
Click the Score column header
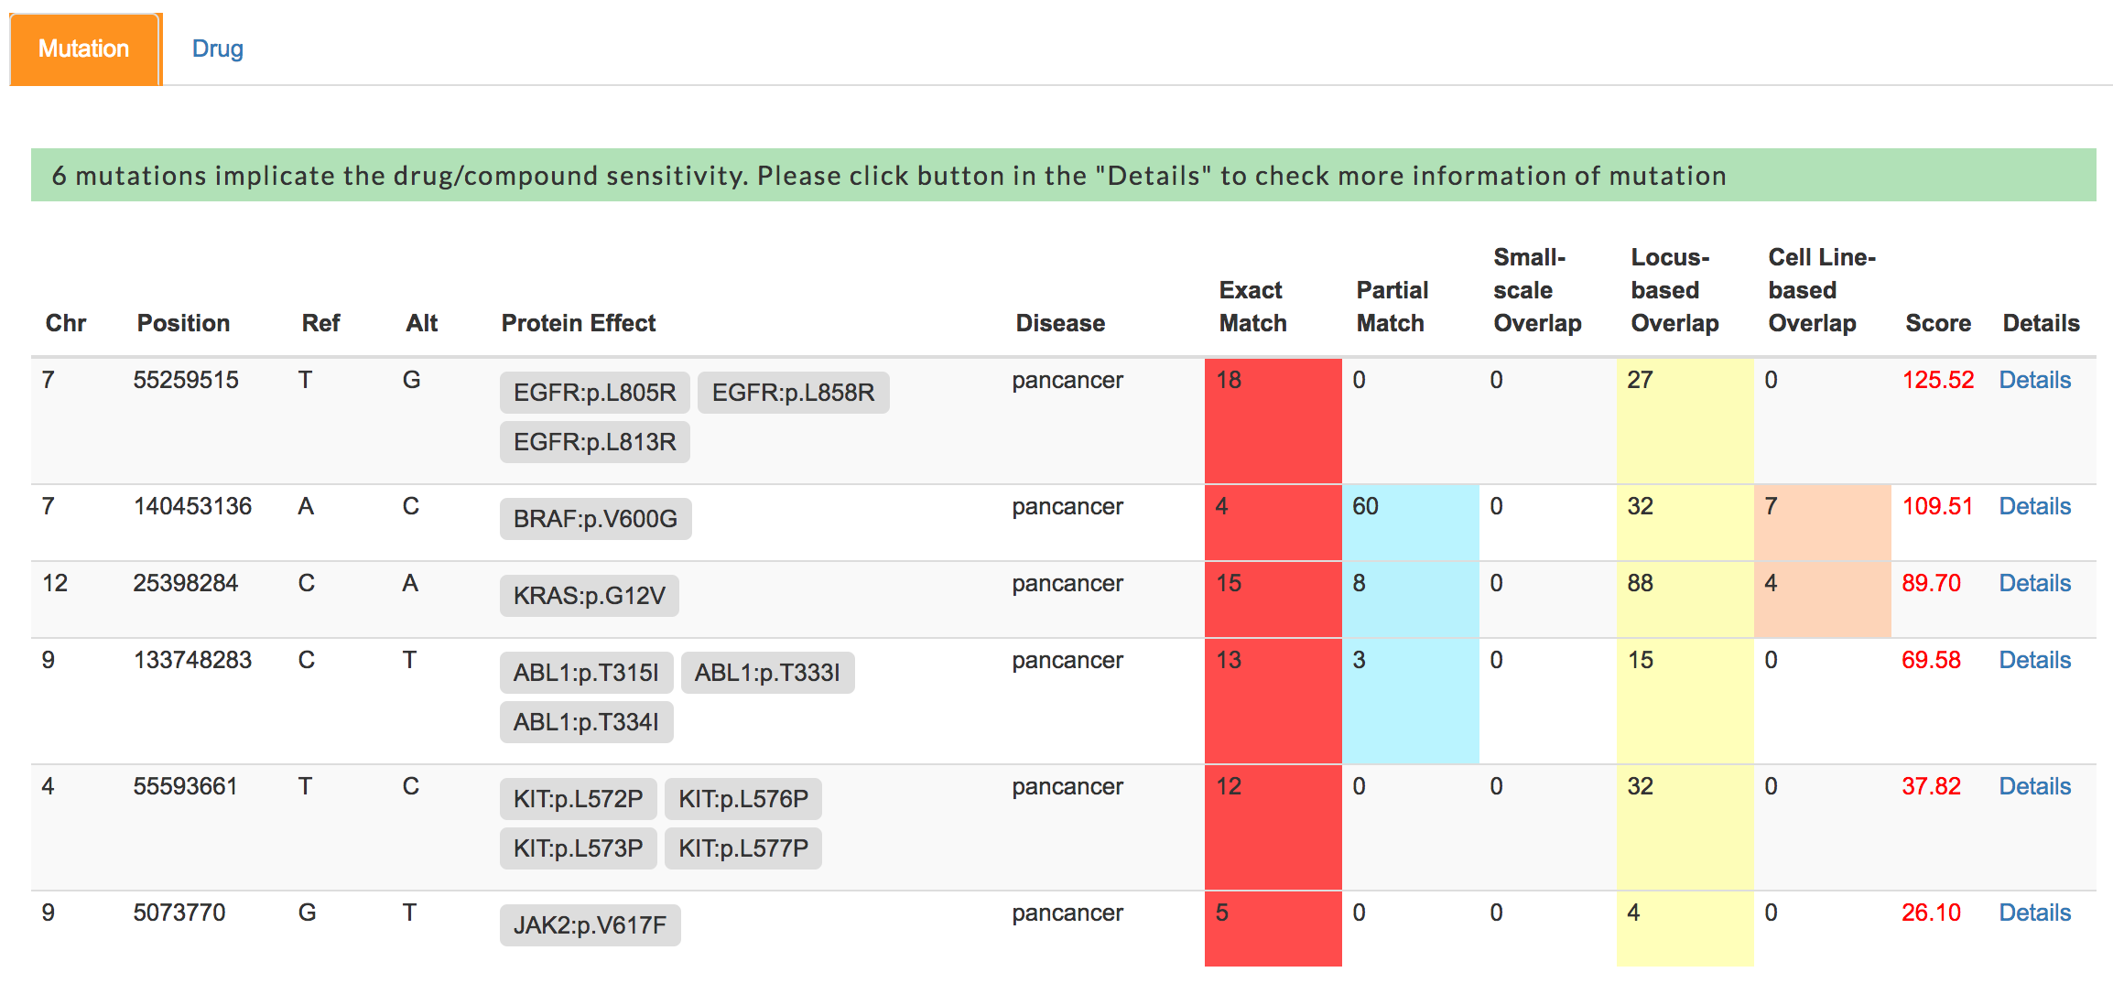(x=1938, y=323)
